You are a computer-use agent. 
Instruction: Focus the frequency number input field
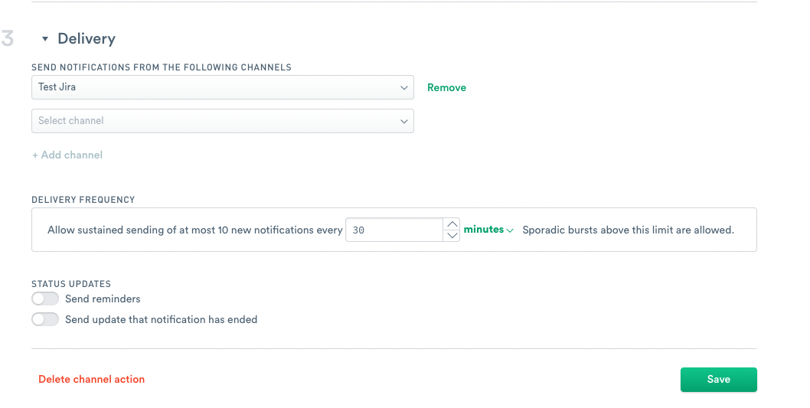coord(394,230)
